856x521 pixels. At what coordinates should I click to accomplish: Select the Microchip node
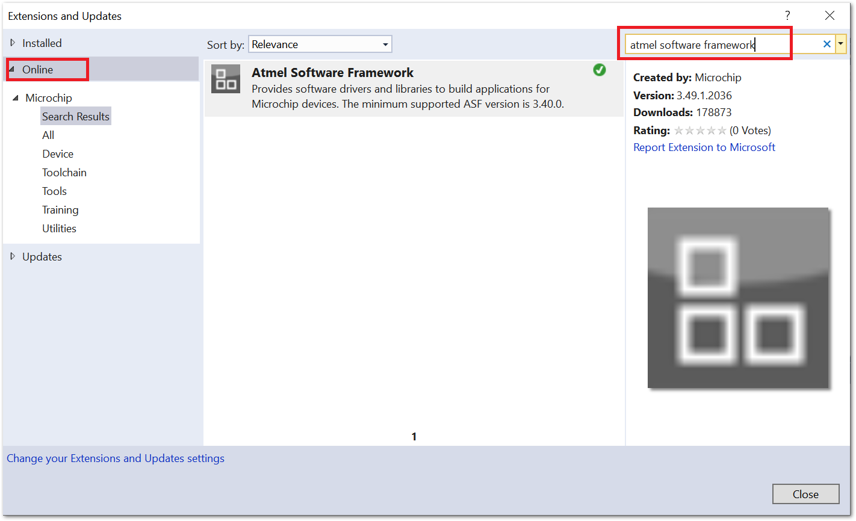pos(49,98)
